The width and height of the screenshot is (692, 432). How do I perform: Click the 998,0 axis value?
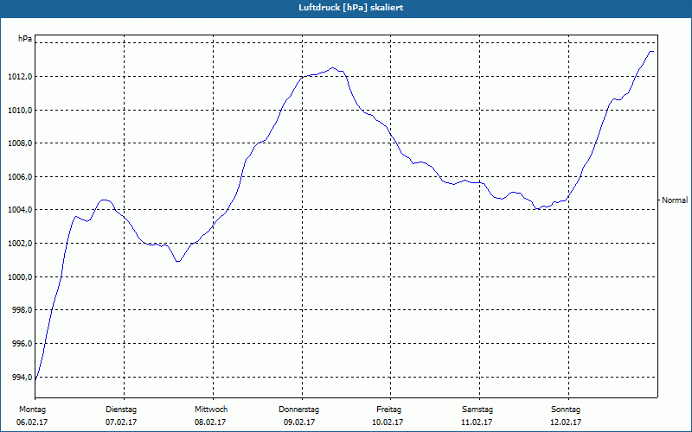click(22, 310)
